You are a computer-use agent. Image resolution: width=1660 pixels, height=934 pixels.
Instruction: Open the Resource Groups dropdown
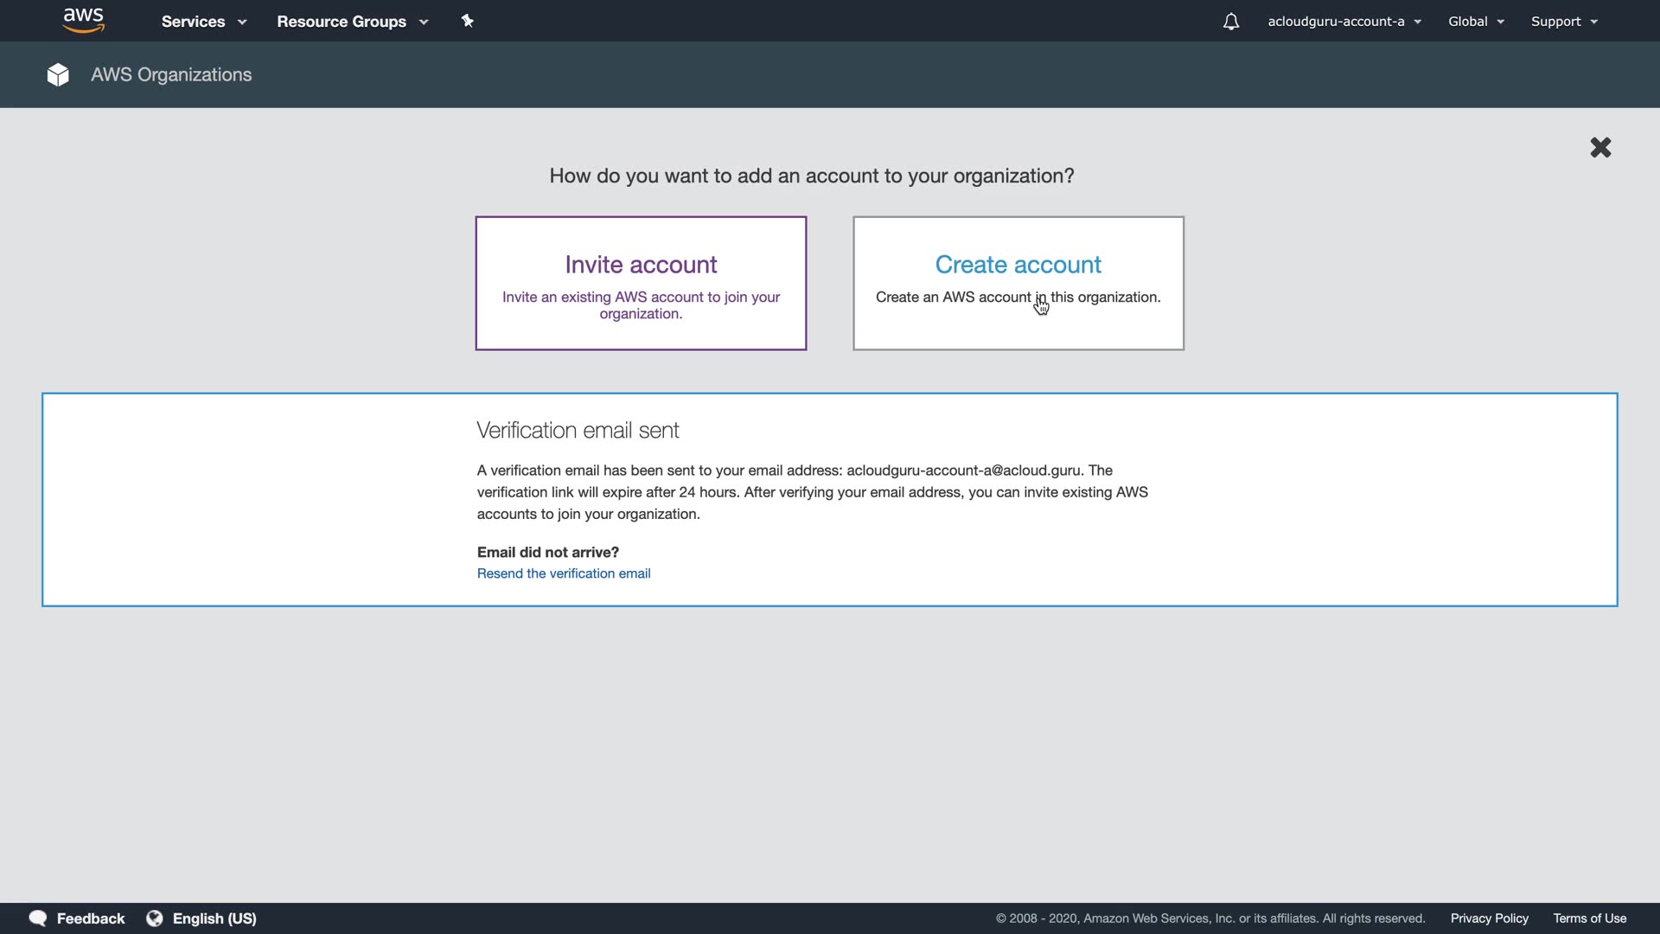[352, 22]
